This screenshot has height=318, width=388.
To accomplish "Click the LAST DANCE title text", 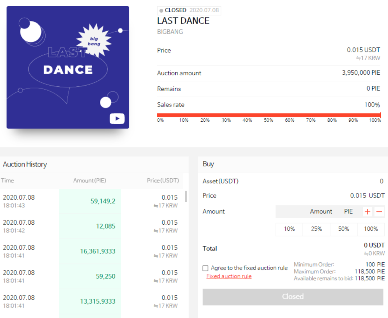I will pyautogui.click(x=183, y=21).
